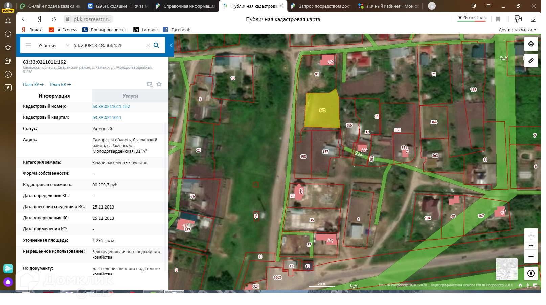546x305 pixels.
Task: Zoom out with the minus button
Action: click(531, 256)
